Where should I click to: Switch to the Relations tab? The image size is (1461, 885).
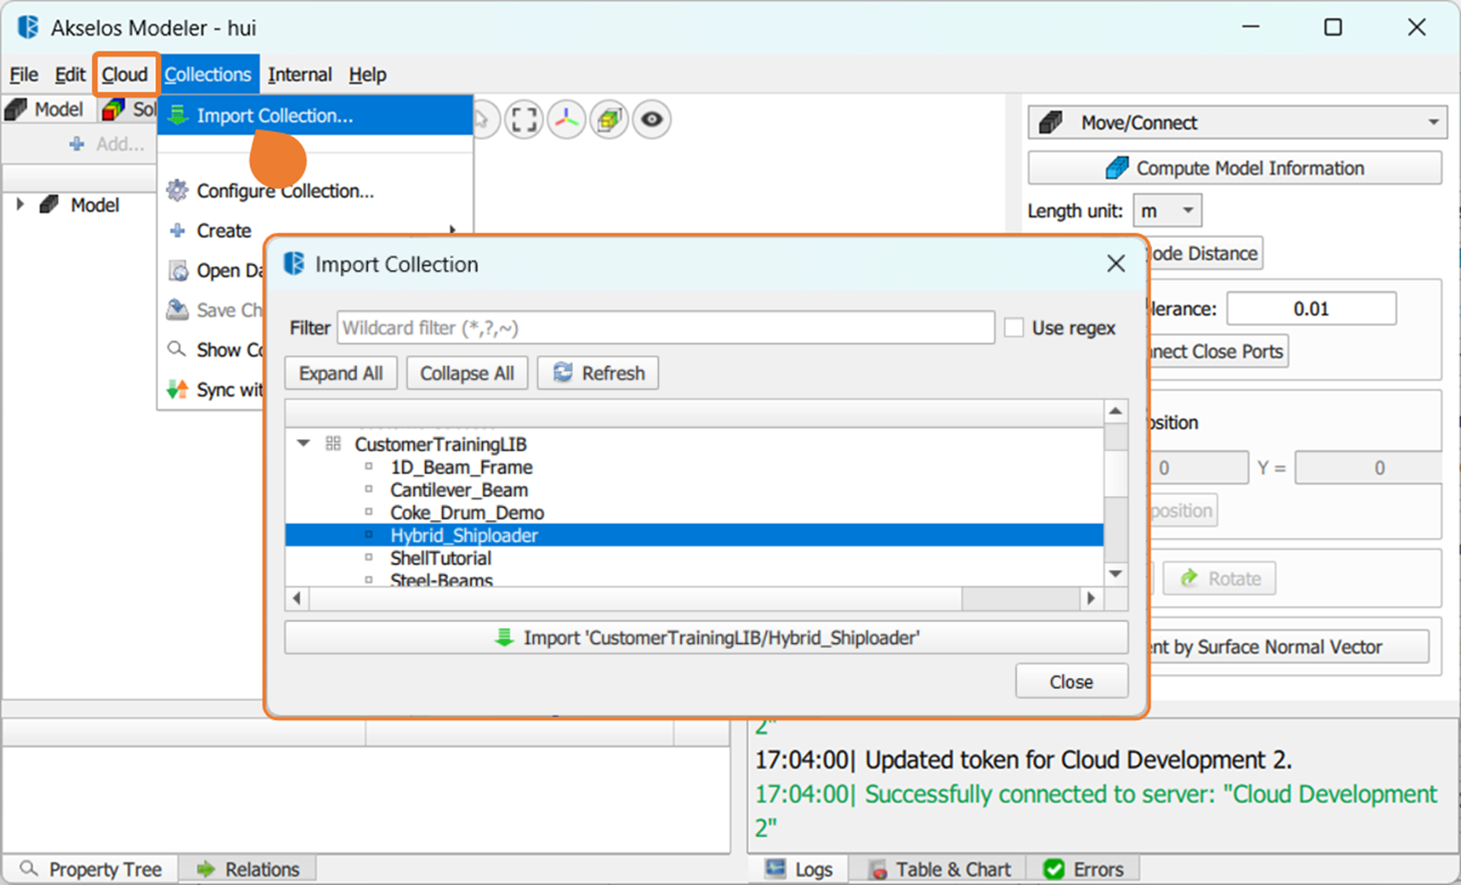tap(248, 868)
